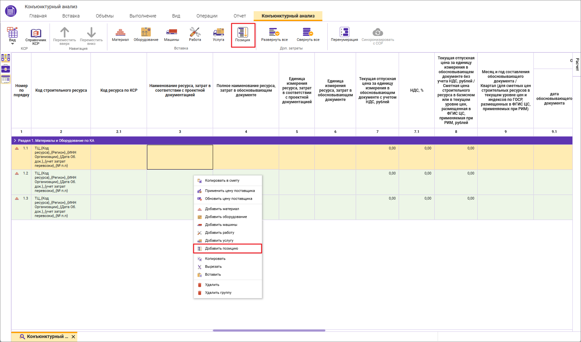This screenshot has height=342, width=581.
Task: Switch to the Главная ribbon tab
Action: click(38, 16)
